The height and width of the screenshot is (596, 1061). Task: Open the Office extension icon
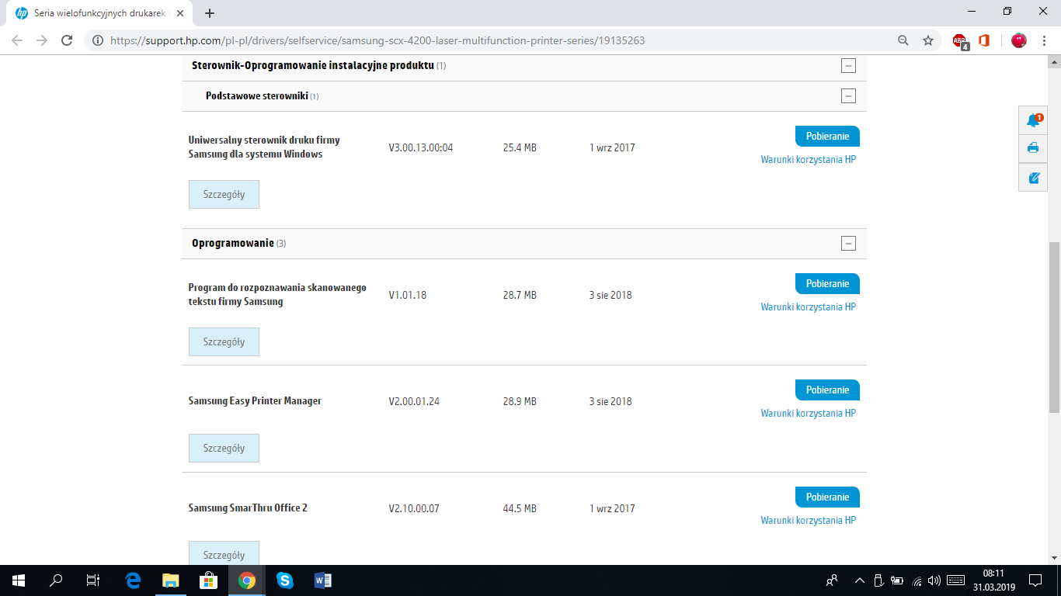click(984, 40)
